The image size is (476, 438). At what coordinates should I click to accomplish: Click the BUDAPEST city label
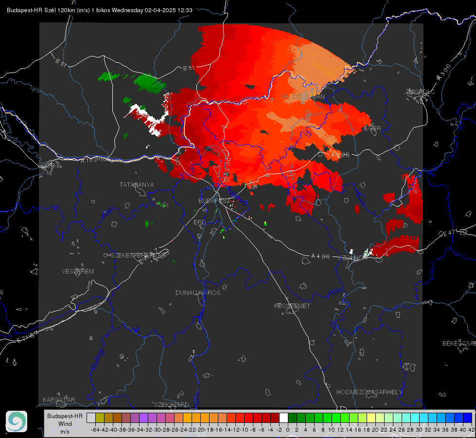[x=214, y=201]
